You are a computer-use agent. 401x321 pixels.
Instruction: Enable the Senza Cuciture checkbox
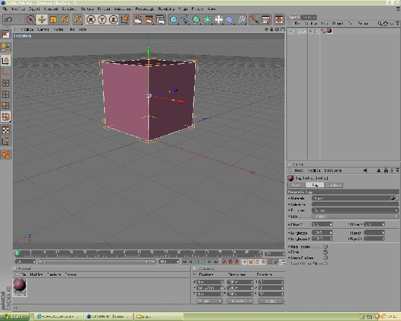325,258
